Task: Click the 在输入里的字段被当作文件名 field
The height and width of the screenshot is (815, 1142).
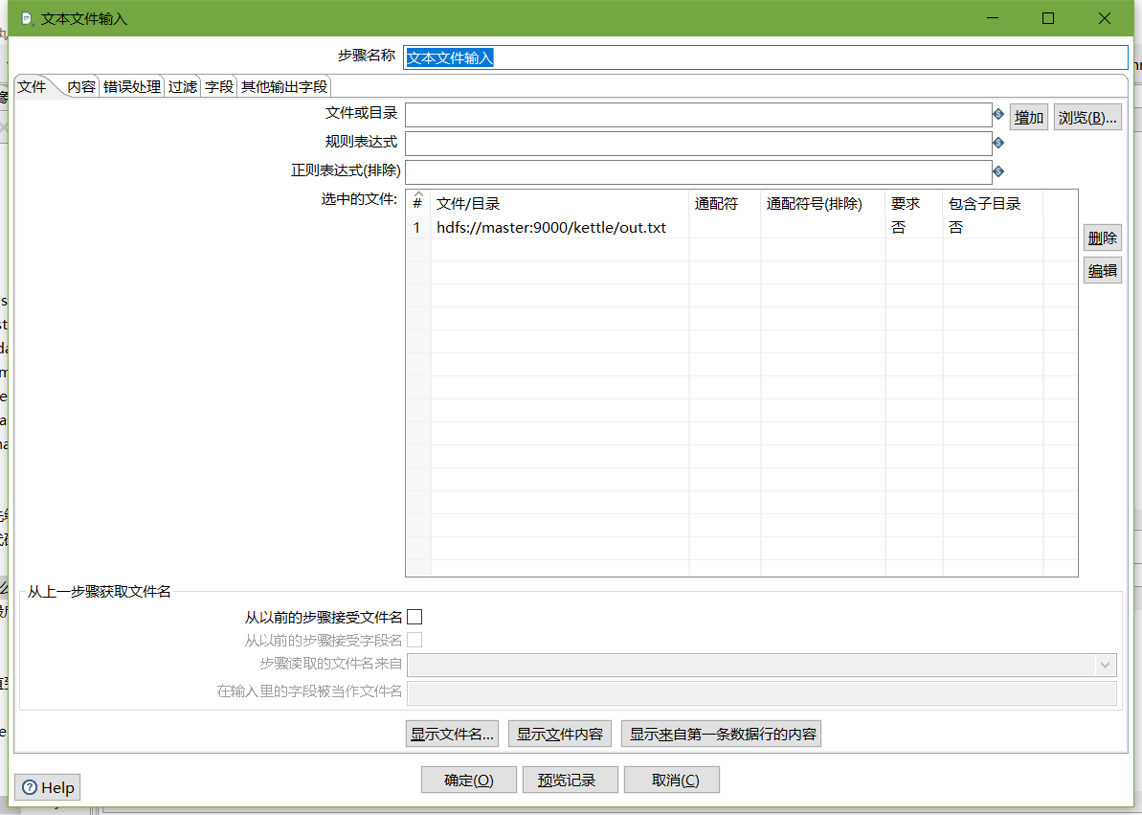Action: [762, 691]
